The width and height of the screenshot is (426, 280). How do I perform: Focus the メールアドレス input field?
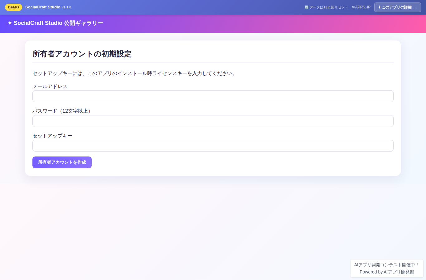coord(213,96)
